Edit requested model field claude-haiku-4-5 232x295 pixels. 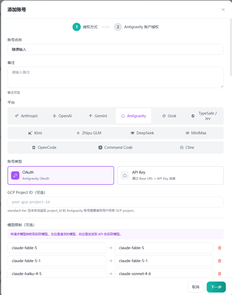[x=57, y=273]
